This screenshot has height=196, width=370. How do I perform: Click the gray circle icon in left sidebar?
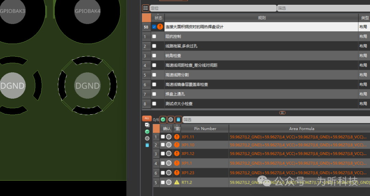pyautogui.click(x=147, y=138)
